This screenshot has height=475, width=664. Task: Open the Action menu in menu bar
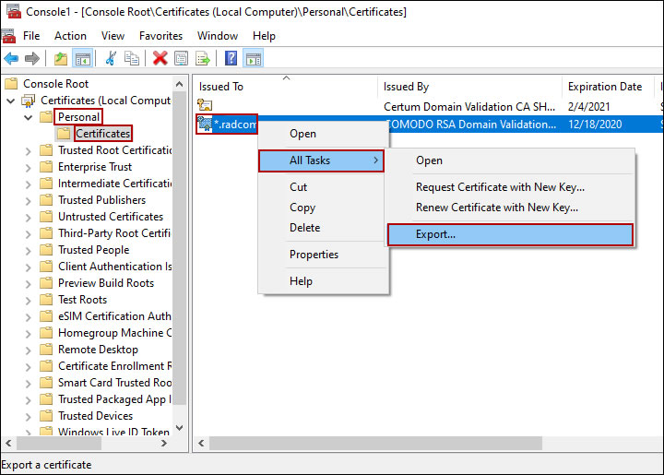[70, 36]
